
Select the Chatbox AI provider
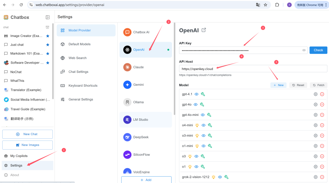(x=146, y=32)
